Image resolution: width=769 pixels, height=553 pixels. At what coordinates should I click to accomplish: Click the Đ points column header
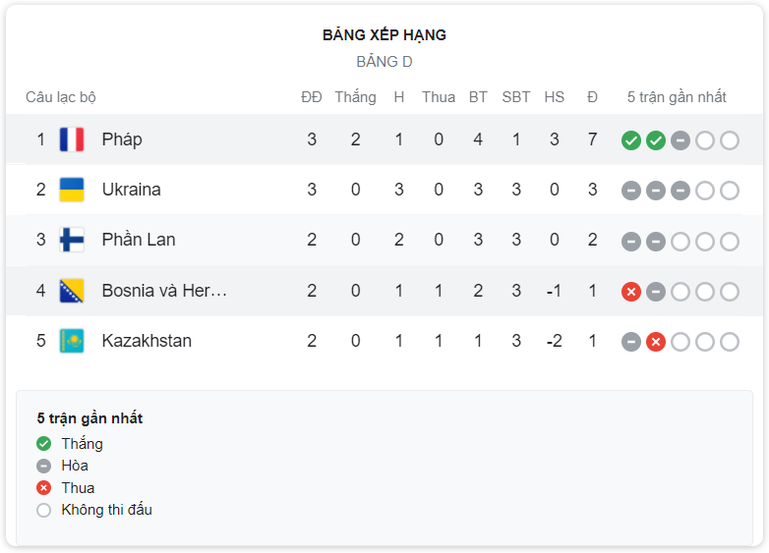point(592,97)
